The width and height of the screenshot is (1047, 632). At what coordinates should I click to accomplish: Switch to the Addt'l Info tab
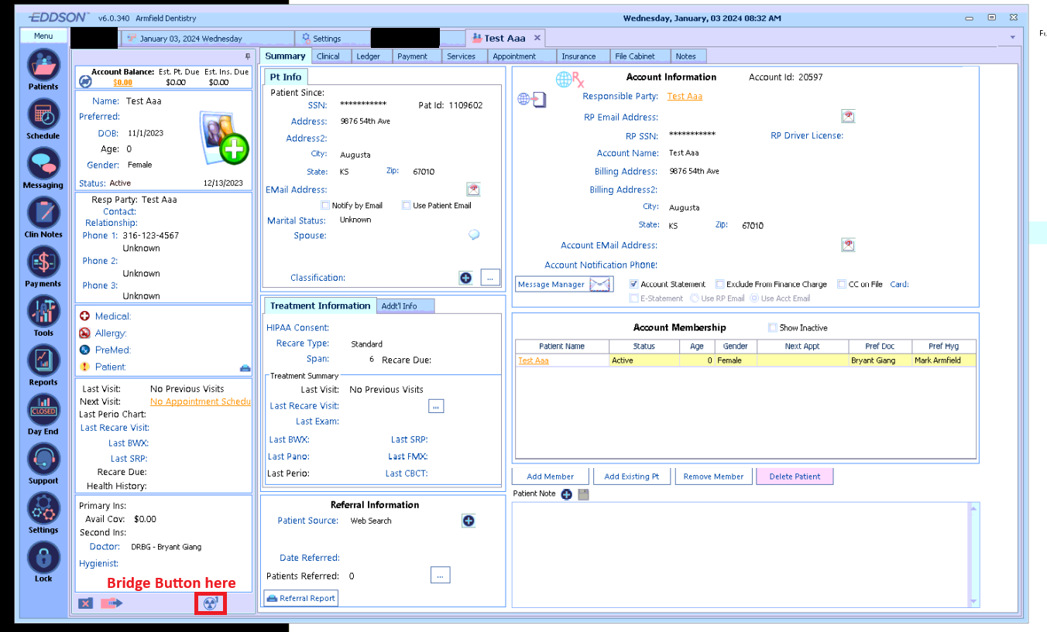pyautogui.click(x=406, y=306)
